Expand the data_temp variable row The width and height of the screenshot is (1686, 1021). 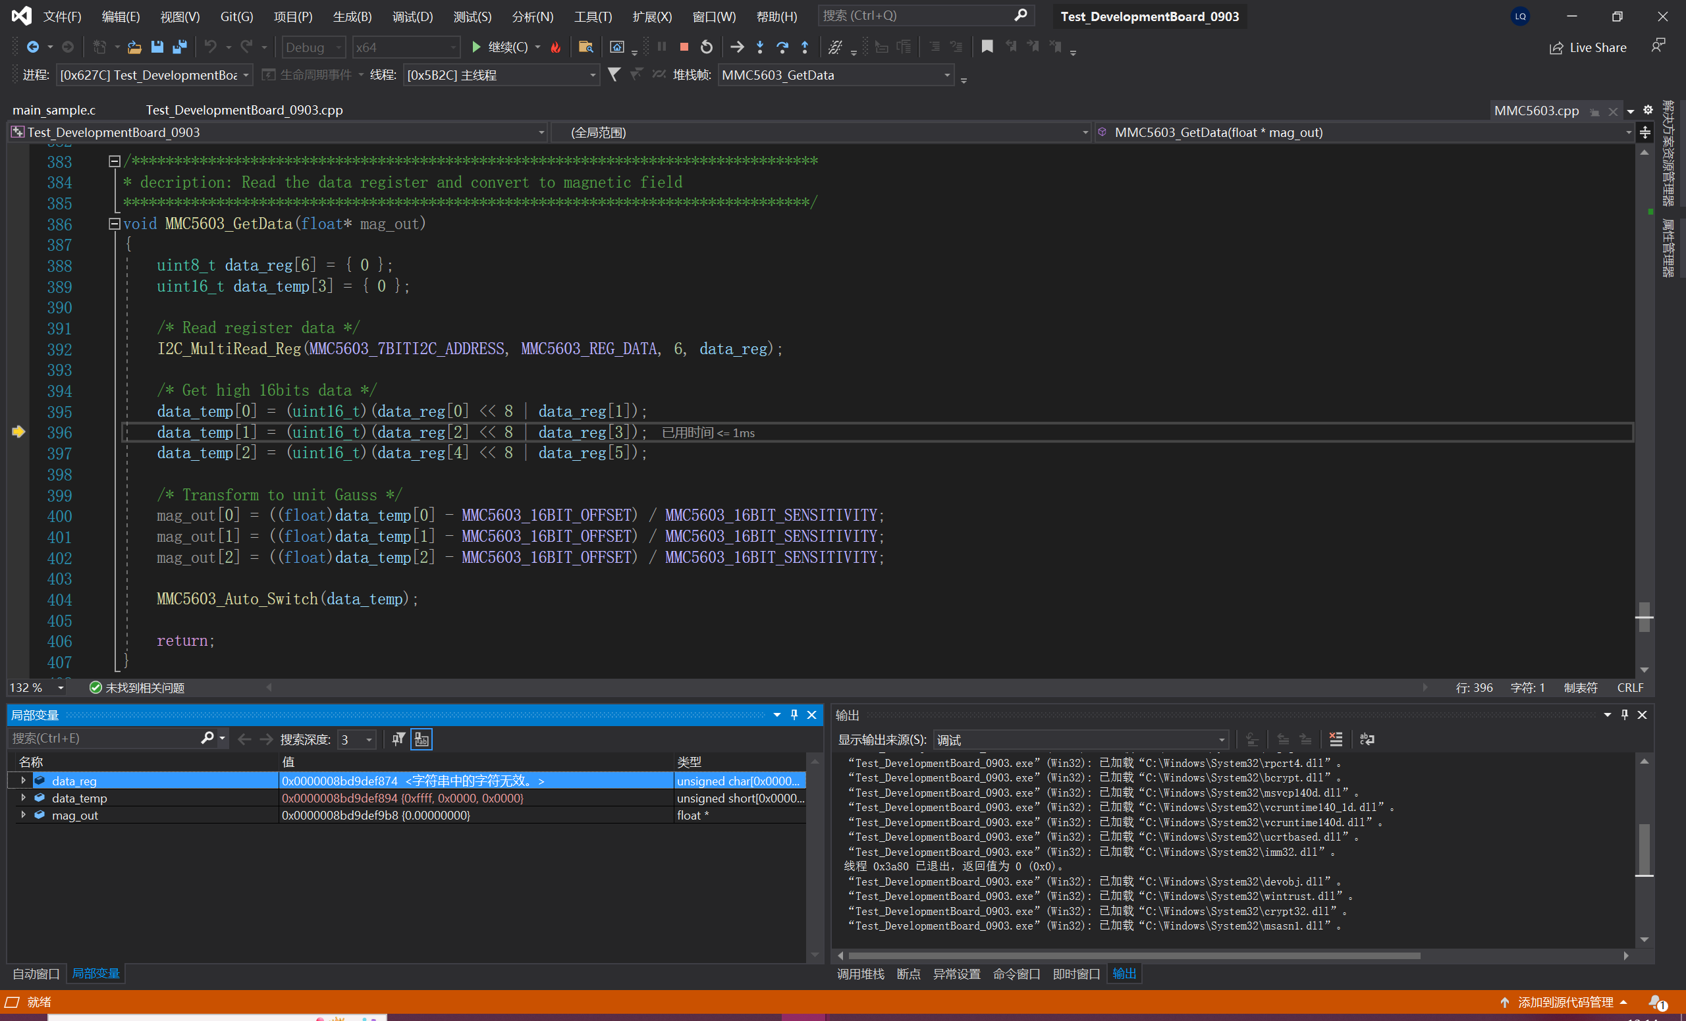pos(23,797)
